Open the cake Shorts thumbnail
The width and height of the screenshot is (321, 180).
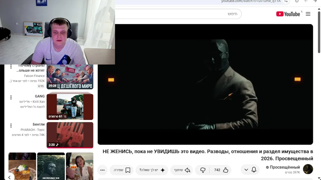22,166
